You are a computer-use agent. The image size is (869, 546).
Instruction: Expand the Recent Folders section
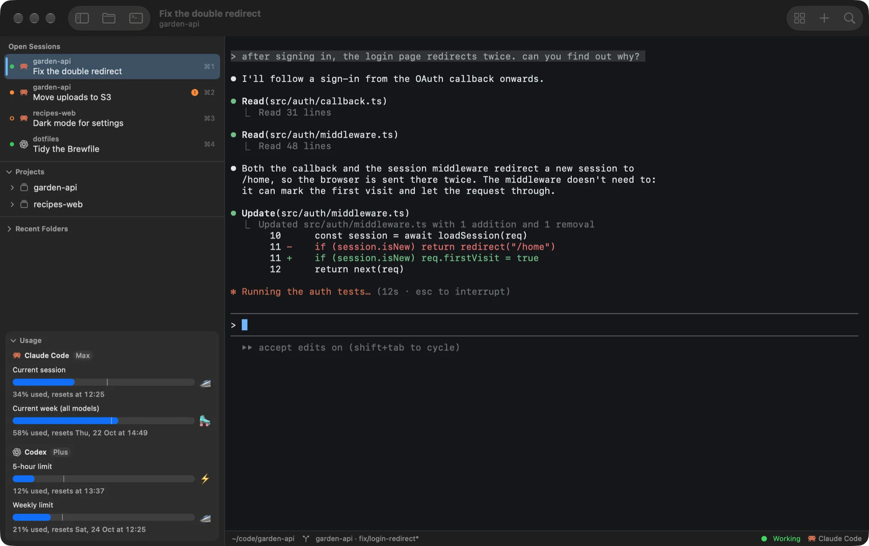(9, 229)
